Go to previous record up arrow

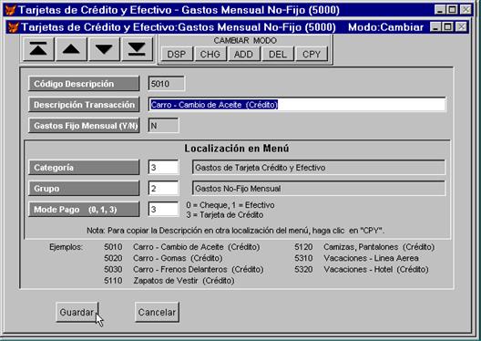71,49
